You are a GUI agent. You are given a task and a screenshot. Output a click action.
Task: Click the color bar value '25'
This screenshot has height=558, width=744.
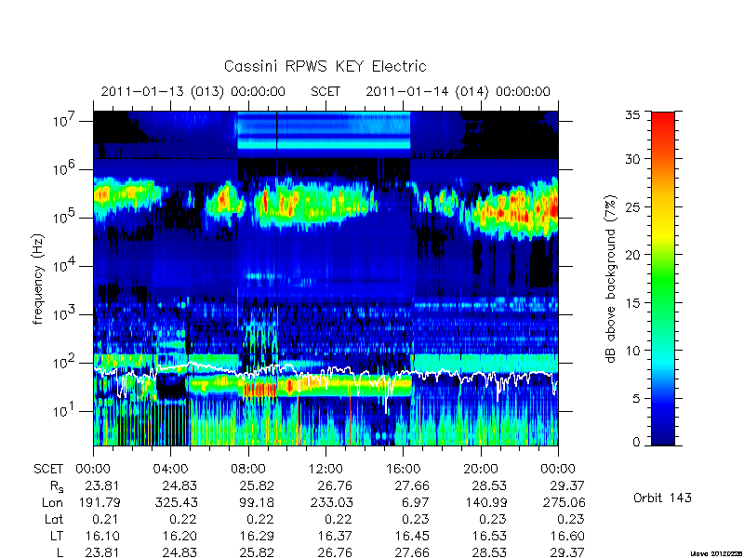tap(632, 206)
